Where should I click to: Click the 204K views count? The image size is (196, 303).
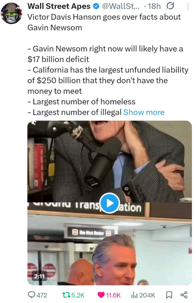[x=147, y=295]
